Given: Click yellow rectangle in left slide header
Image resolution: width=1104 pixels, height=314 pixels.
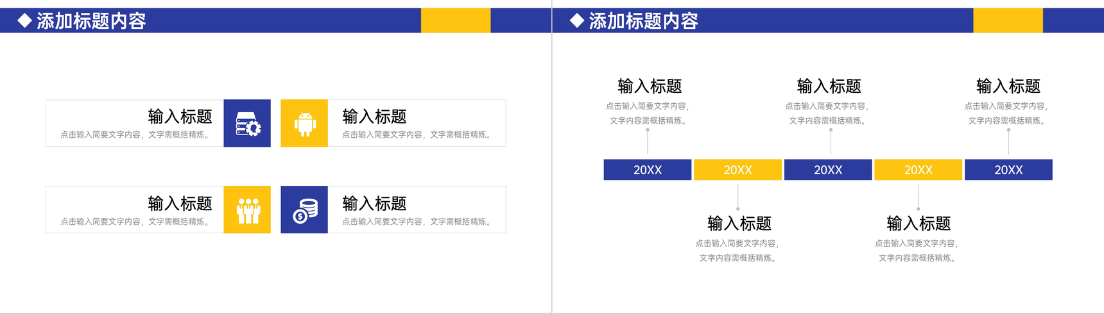Looking at the screenshot, I should 456,21.
